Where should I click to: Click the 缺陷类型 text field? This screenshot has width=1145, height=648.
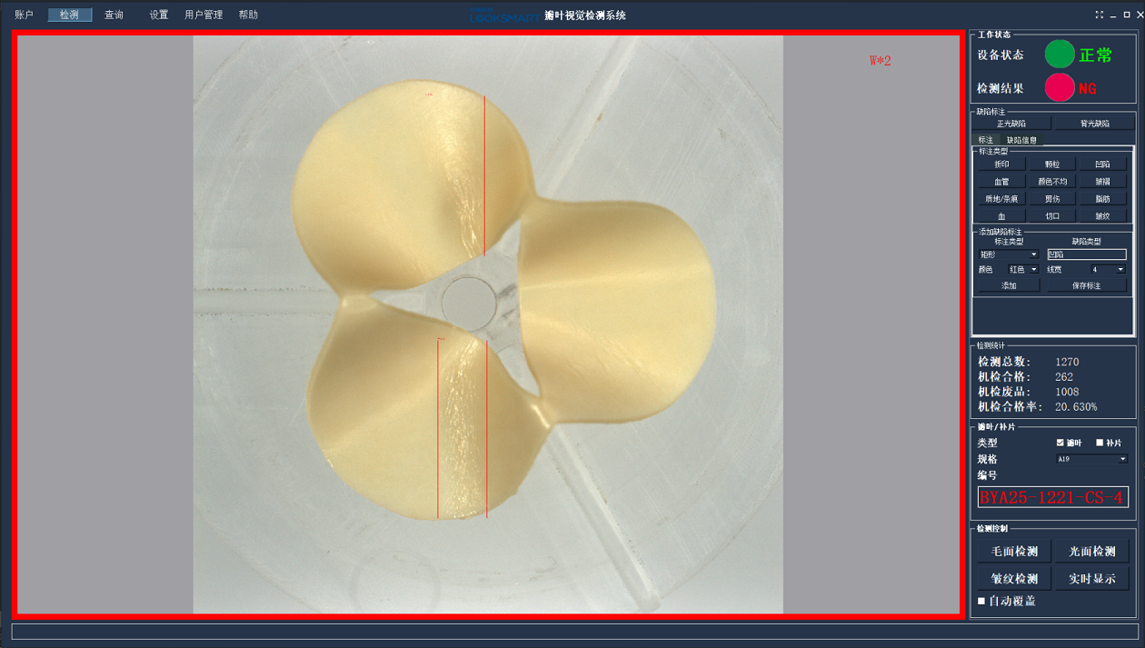click(x=1086, y=254)
